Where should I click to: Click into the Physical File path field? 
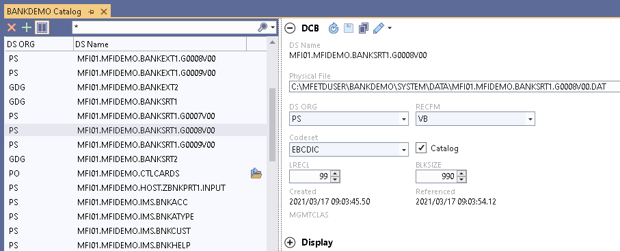click(455, 86)
